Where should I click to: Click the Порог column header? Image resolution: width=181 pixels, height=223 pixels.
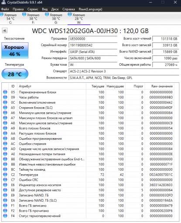[135, 86]
